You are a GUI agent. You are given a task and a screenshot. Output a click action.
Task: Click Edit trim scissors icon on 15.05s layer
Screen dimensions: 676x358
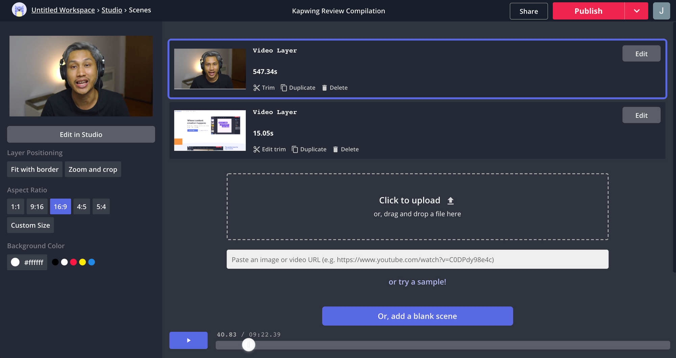257,149
